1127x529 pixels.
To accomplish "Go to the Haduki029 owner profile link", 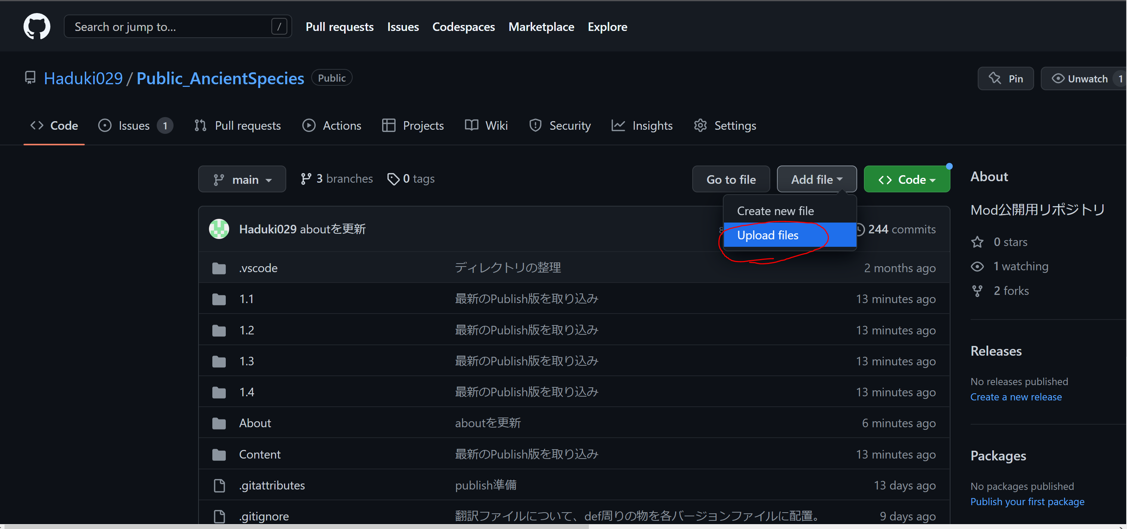I will (83, 78).
